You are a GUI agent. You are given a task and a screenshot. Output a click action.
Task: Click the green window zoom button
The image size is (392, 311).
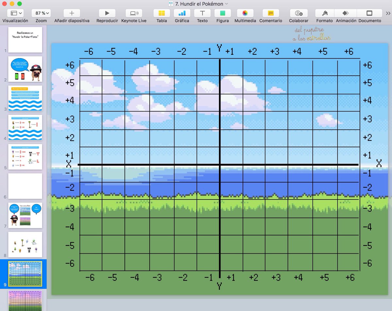coord(20,4)
